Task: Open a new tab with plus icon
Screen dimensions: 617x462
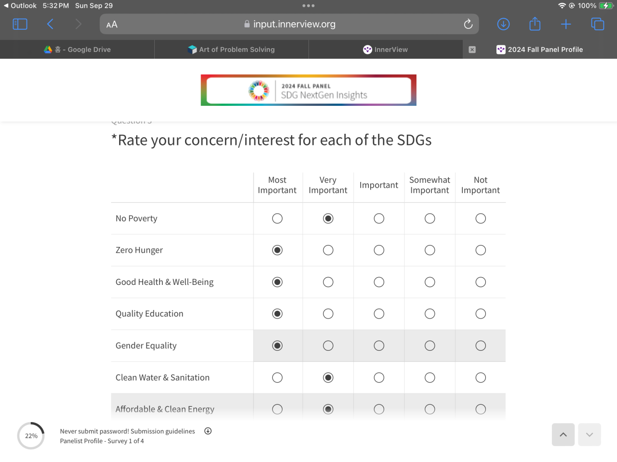Action: click(x=566, y=24)
